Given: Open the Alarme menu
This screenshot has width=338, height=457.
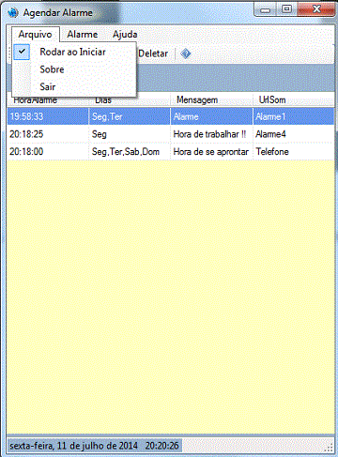Looking at the screenshot, I should 83,34.
